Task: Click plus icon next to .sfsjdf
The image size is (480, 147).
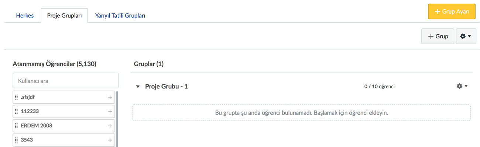Action: tap(110, 97)
